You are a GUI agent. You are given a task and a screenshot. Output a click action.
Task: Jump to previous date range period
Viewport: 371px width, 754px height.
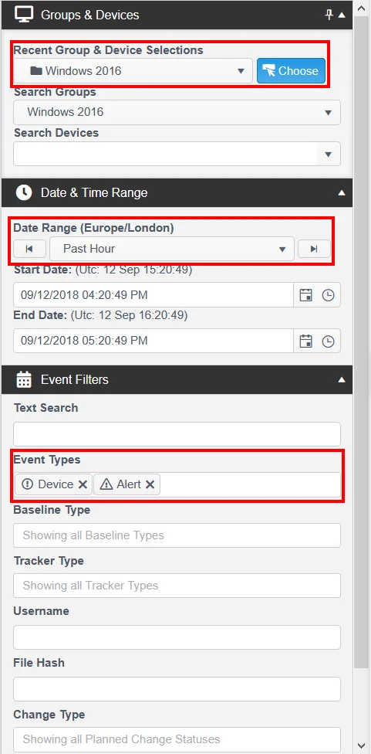pos(29,249)
